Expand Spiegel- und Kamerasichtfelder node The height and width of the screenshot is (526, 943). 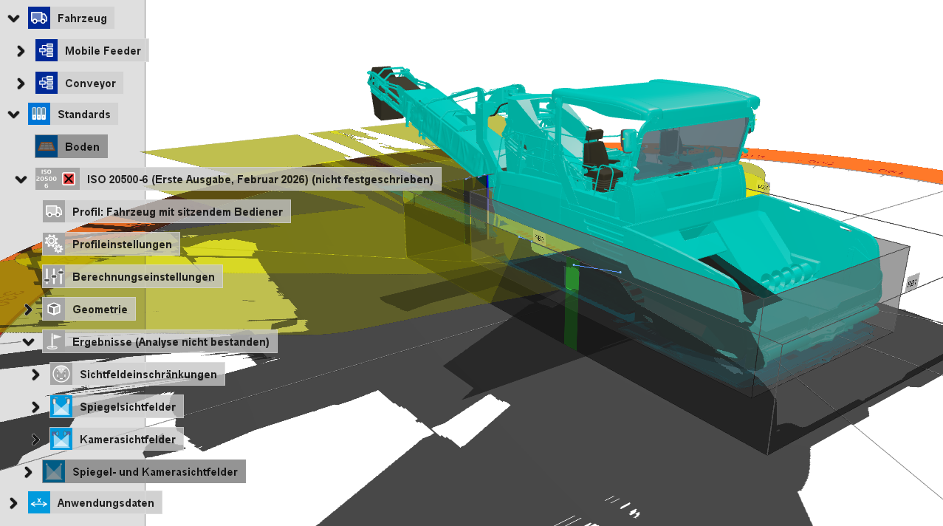click(x=28, y=472)
